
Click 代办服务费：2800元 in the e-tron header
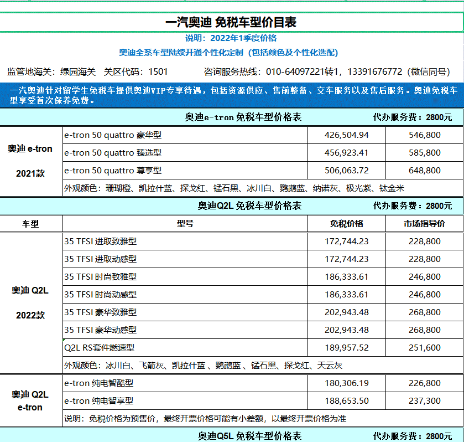click(412, 117)
